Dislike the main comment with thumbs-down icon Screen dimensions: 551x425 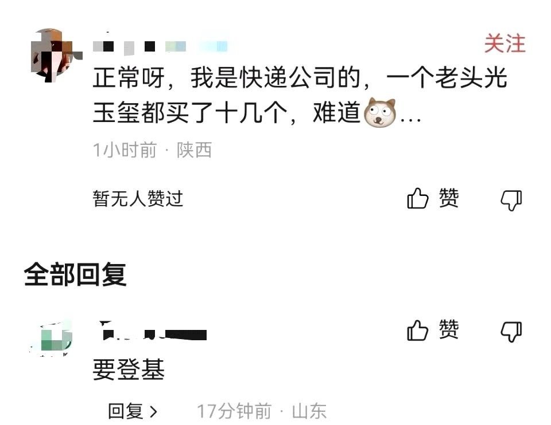click(511, 200)
